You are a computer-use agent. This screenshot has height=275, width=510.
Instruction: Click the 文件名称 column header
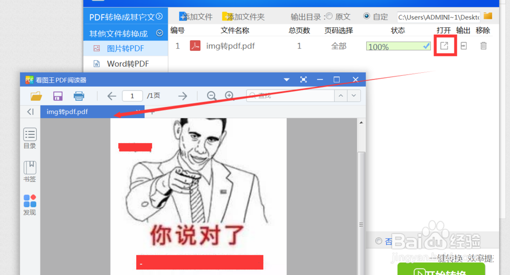235,31
